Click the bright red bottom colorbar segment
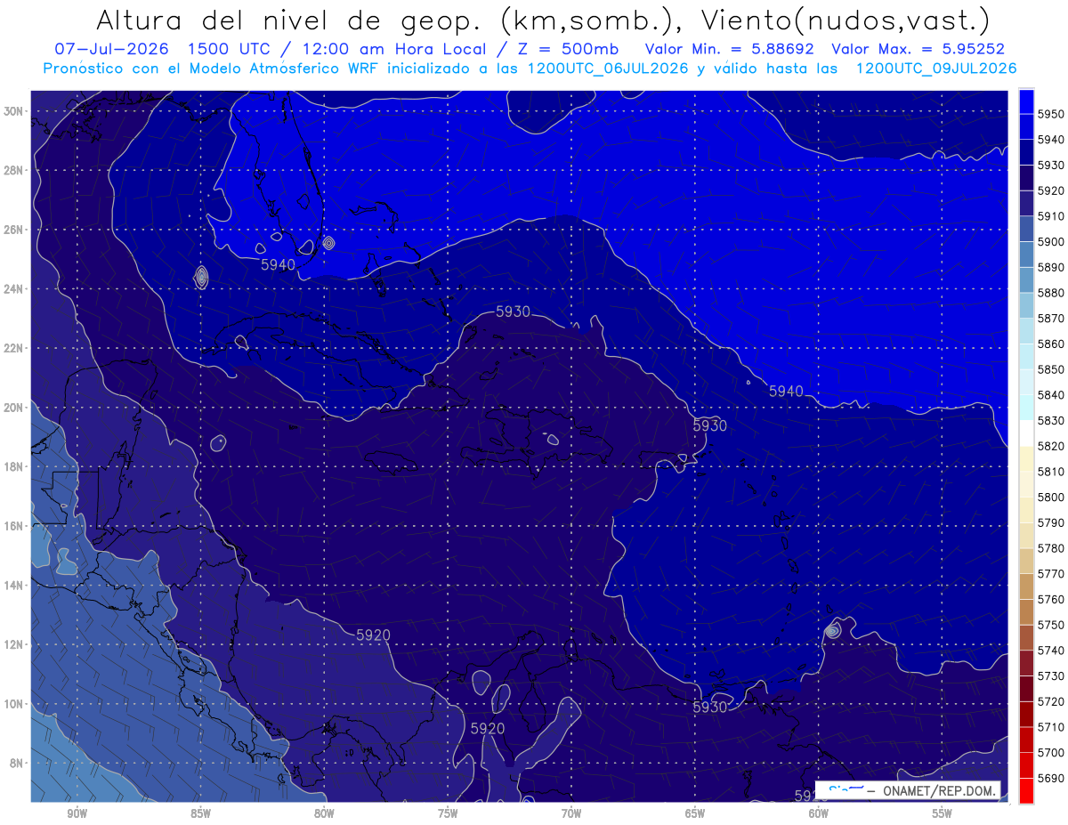This screenshot has height=825, width=1068. tap(1026, 790)
